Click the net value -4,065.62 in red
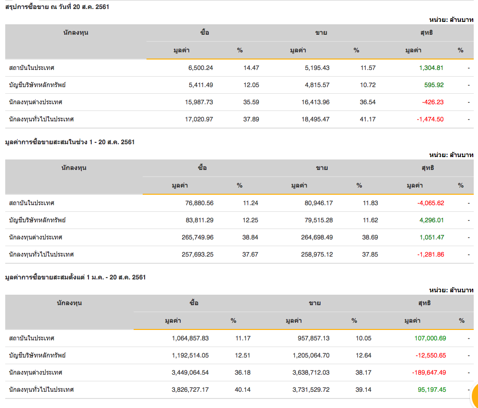This screenshot has height=408, width=478. click(430, 203)
